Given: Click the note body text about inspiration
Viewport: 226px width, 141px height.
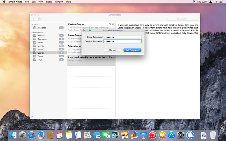Looking at the screenshot, I should click(x=158, y=29).
